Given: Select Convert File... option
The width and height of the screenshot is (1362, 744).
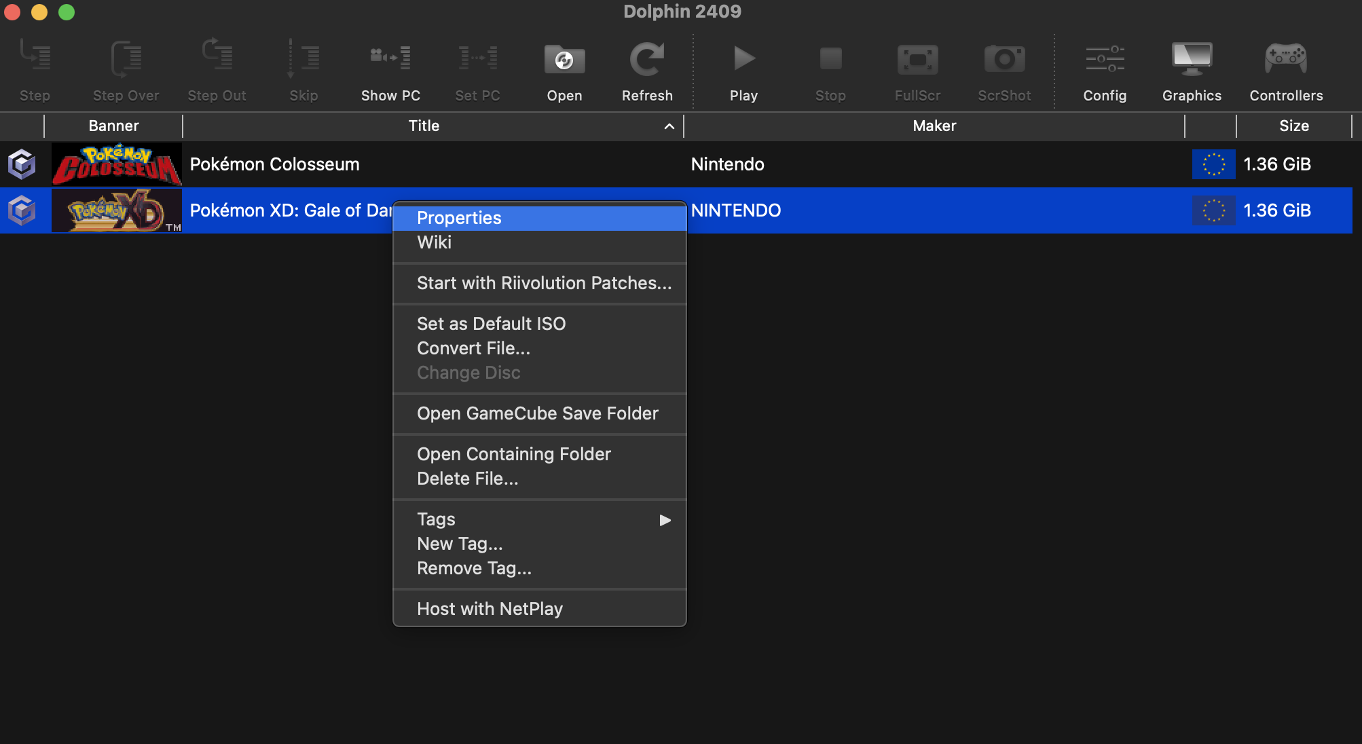Looking at the screenshot, I should coord(540,348).
